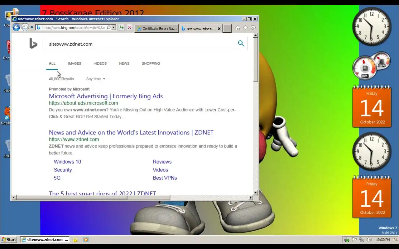Open the Reviews sitelink
This screenshot has width=399, height=249.
(x=162, y=162)
